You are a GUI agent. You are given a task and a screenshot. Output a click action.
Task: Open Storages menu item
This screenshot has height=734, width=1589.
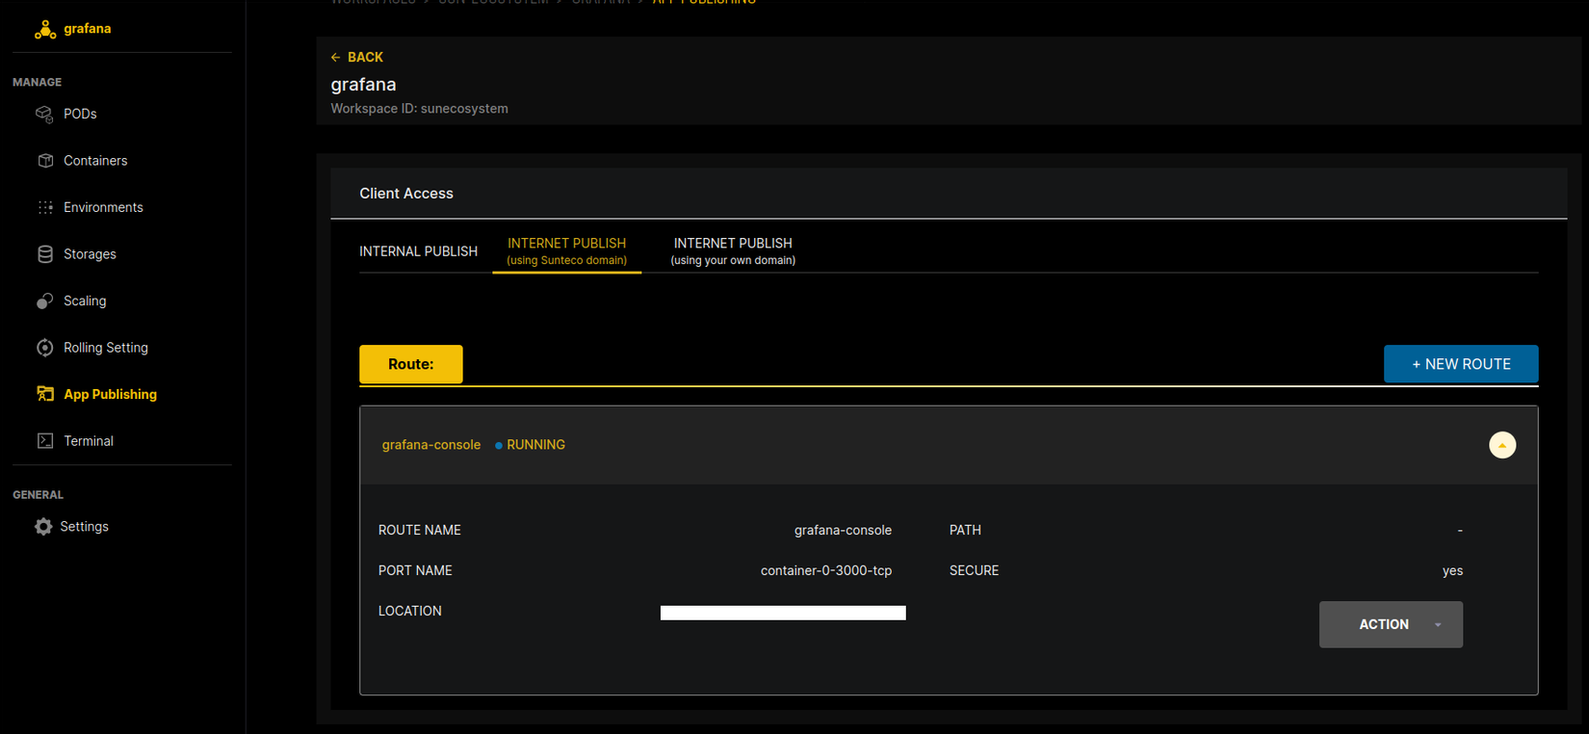pyautogui.click(x=90, y=254)
